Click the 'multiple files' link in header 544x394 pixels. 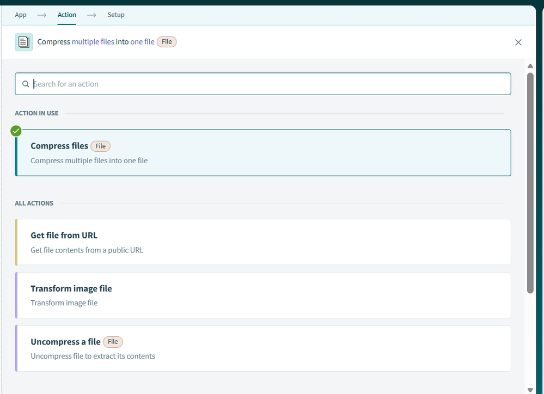93,42
